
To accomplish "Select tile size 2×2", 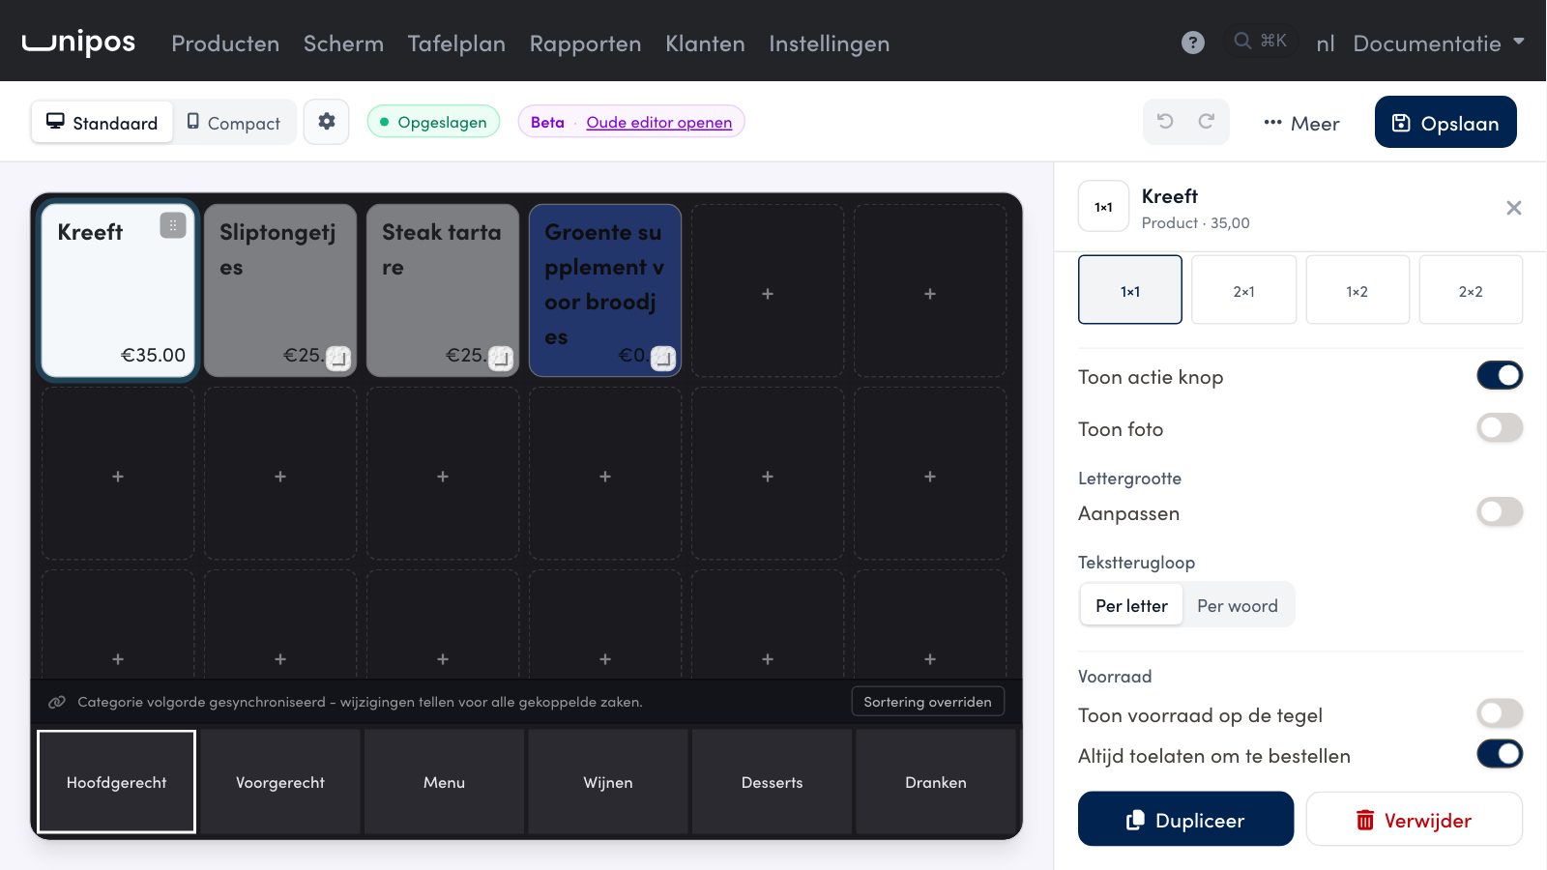I will (1471, 290).
